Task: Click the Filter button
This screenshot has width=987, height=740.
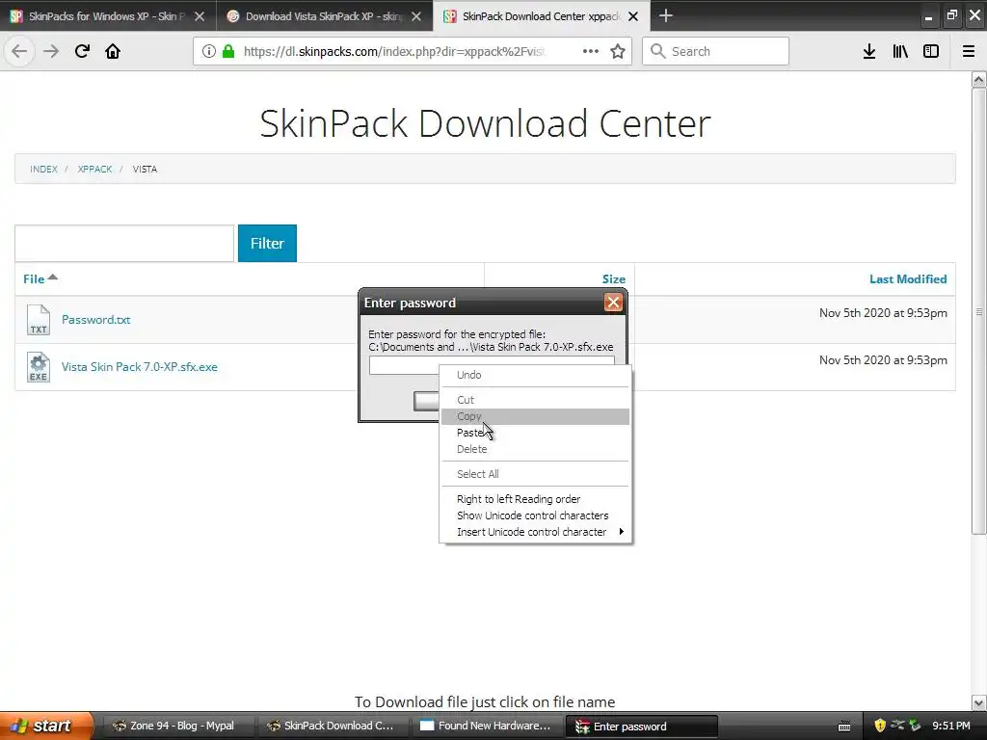Action: 267,243
